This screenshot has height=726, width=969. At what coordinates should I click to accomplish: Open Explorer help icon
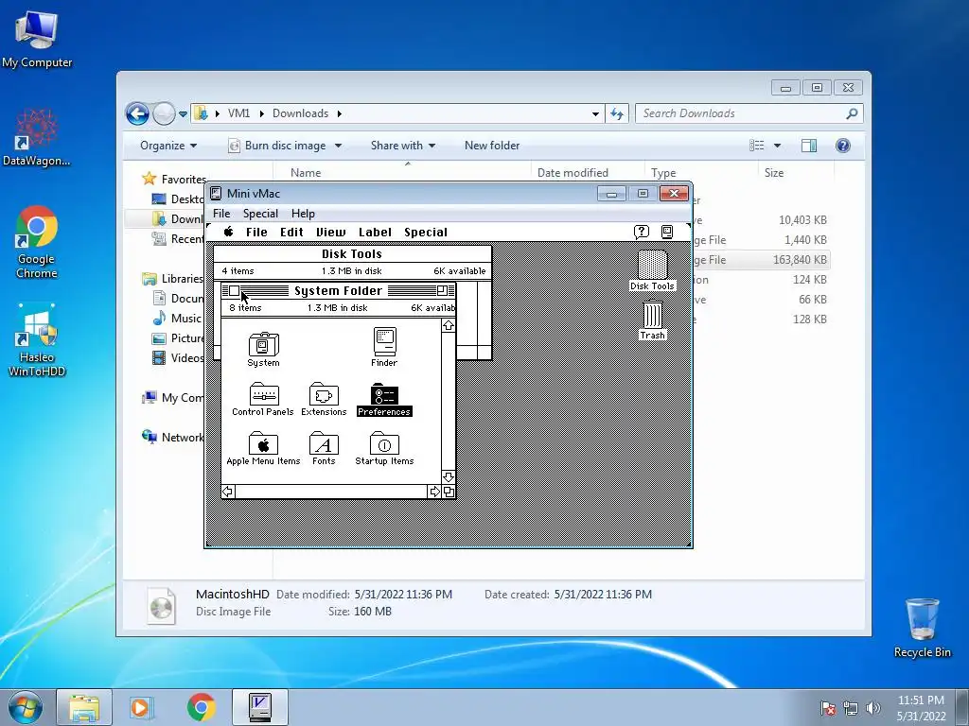[x=843, y=146]
